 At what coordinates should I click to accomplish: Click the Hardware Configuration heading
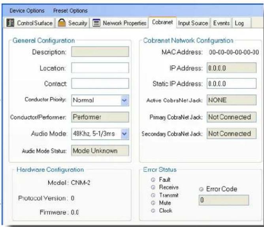click(x=50, y=170)
